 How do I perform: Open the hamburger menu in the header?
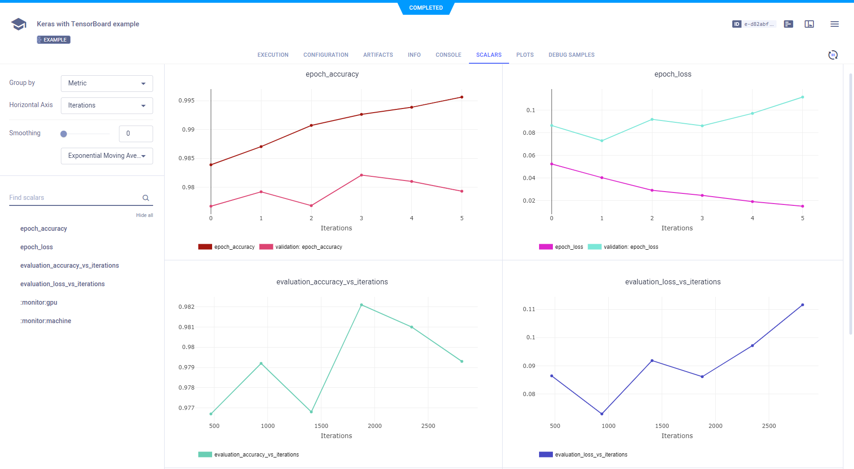[x=834, y=24]
